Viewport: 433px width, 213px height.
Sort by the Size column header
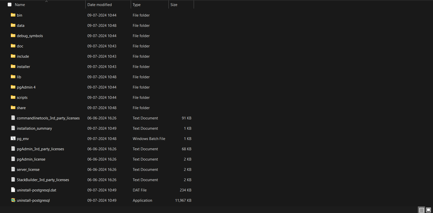point(174,5)
